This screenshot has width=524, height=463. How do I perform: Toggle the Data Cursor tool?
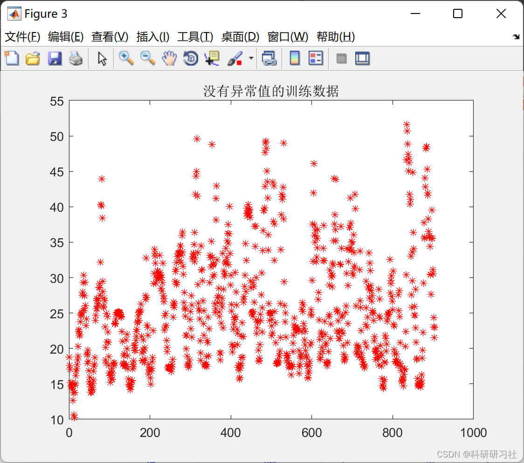212,58
